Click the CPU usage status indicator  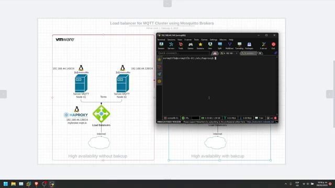[x=185, y=118]
